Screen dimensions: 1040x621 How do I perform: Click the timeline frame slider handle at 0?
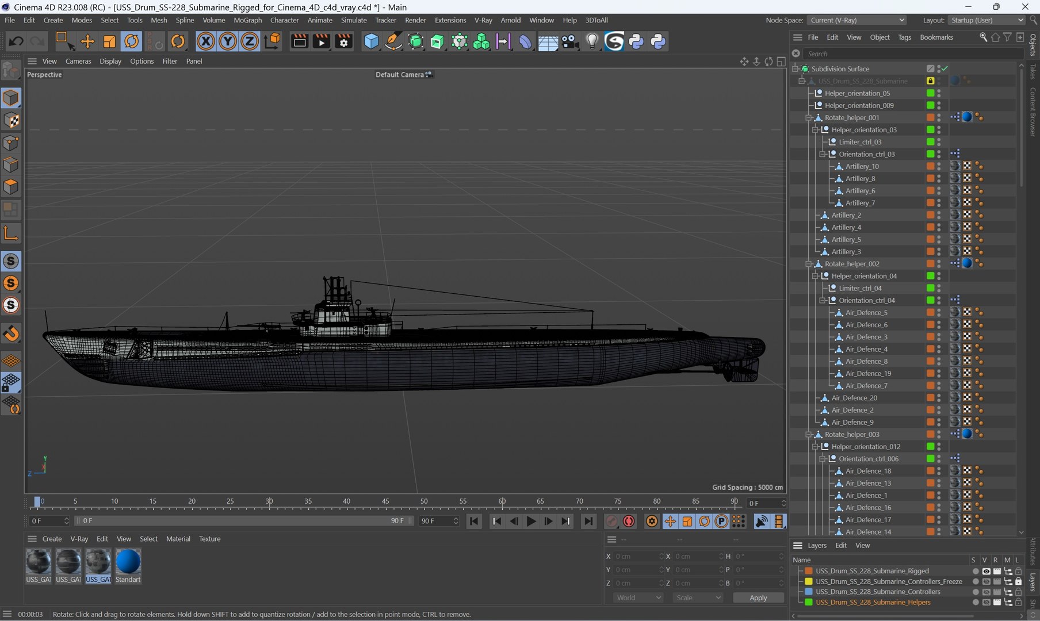pyautogui.click(x=37, y=501)
